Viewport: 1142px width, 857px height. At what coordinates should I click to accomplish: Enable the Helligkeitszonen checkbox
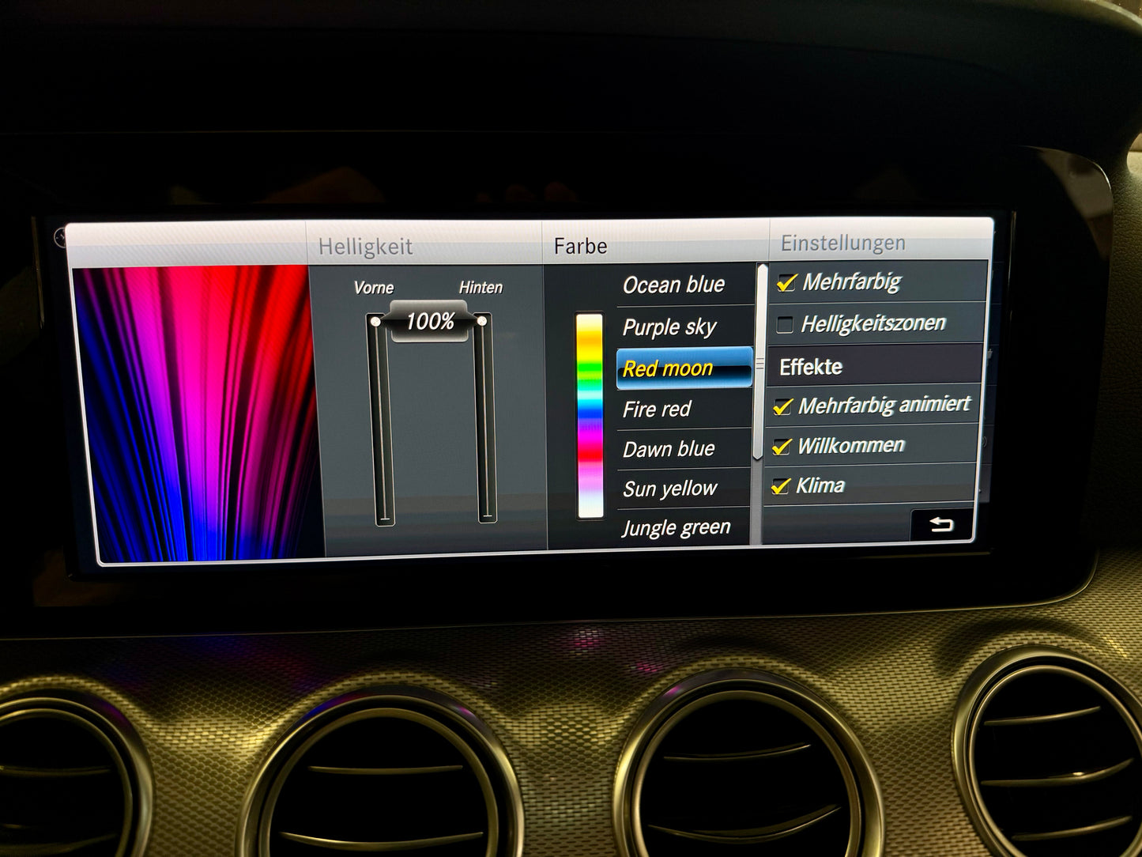(785, 324)
